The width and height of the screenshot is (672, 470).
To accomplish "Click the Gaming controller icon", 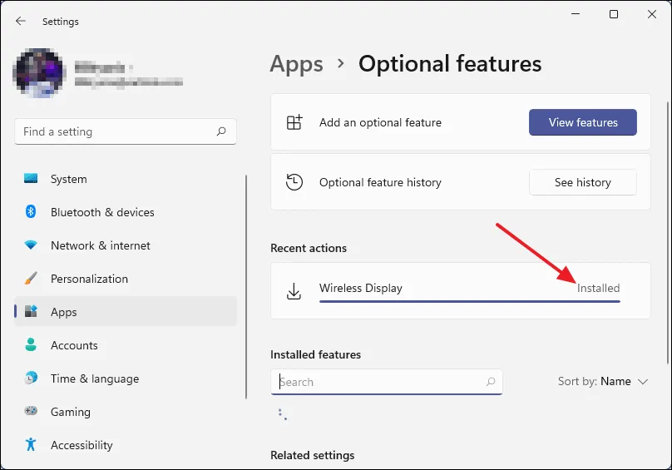I will coord(31,412).
